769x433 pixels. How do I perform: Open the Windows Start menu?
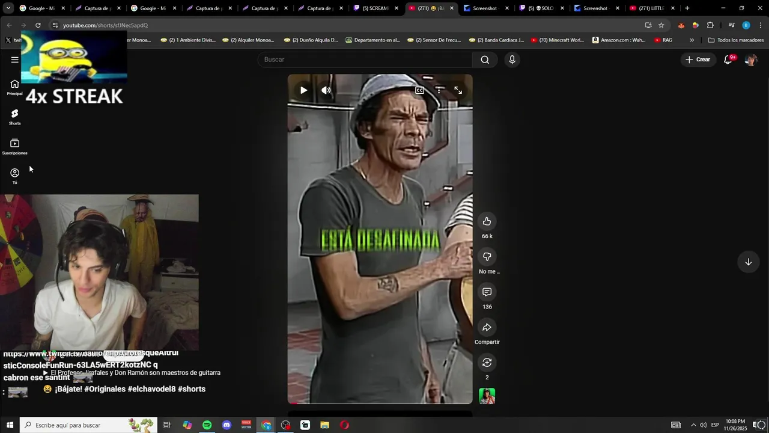coord(10,425)
